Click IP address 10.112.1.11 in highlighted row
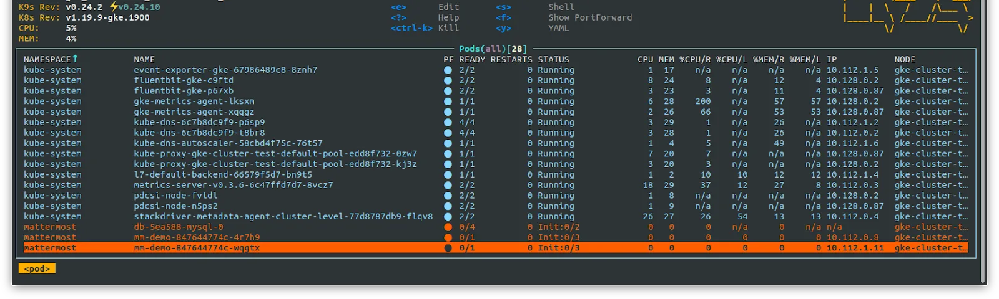The image size is (999, 299). [855, 248]
